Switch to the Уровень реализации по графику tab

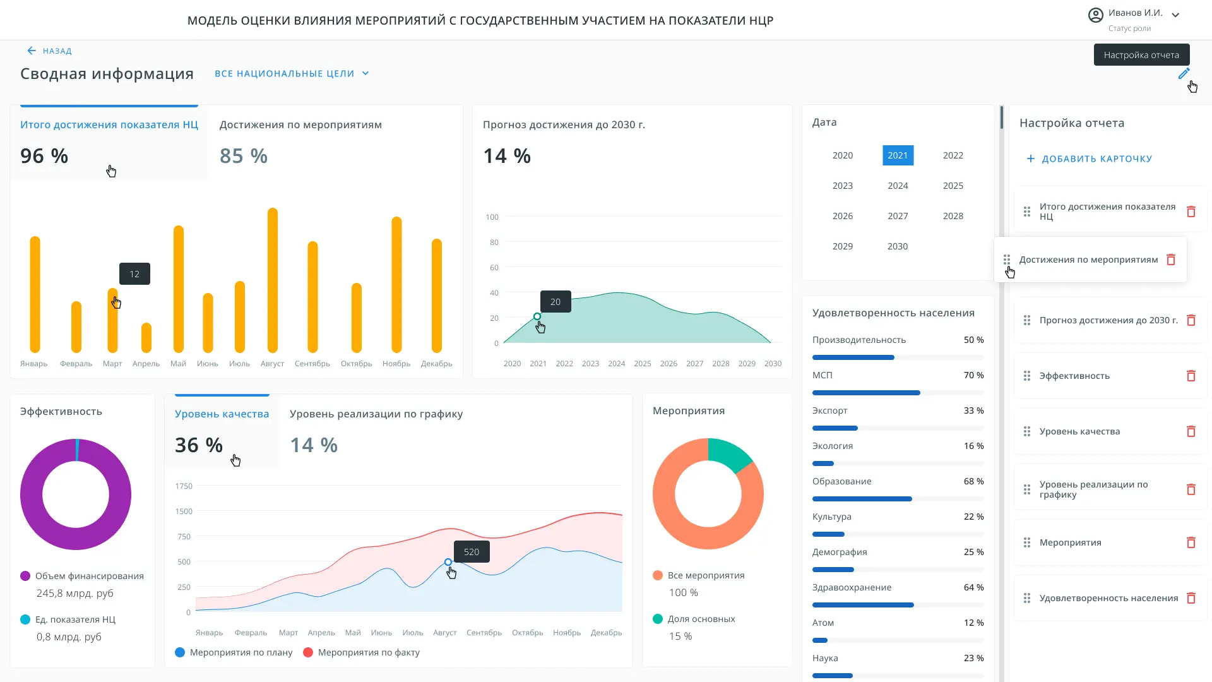tap(376, 414)
